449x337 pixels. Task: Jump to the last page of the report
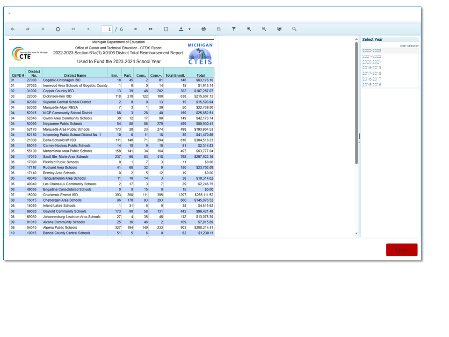point(151,29)
